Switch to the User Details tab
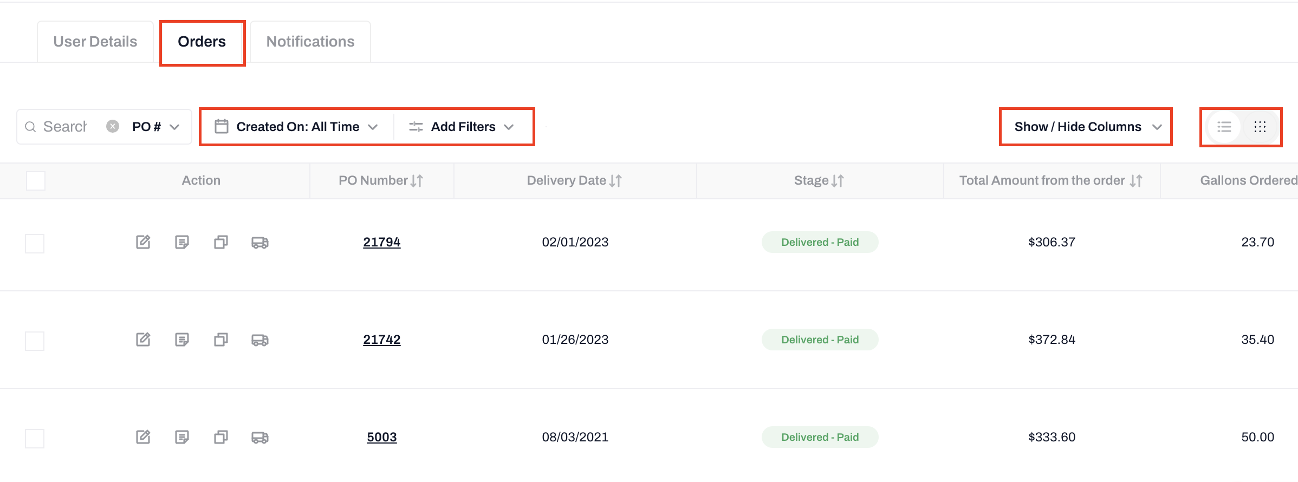1298x482 pixels. pos(95,42)
